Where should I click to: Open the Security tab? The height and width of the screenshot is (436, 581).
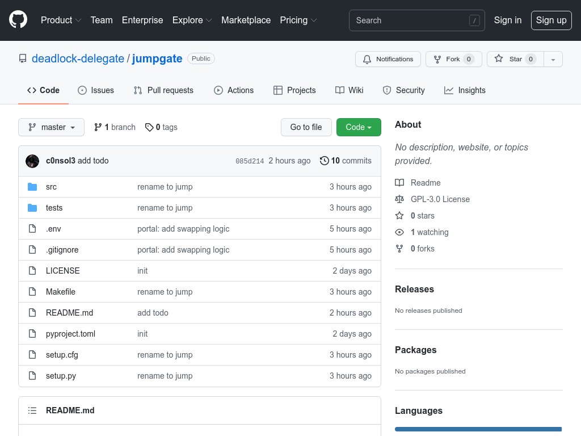pos(403,90)
